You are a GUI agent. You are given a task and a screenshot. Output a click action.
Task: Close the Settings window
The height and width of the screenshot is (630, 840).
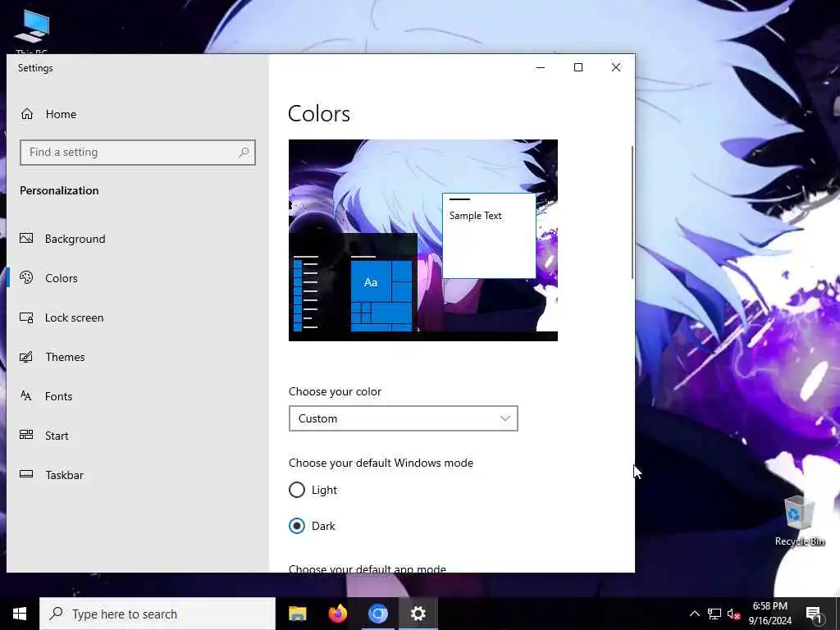click(616, 67)
